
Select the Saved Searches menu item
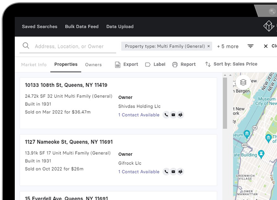click(39, 27)
